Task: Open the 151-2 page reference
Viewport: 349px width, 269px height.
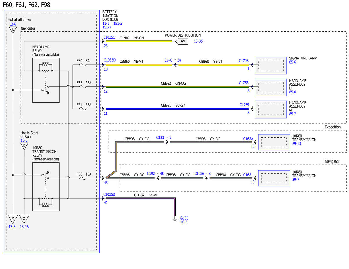Action: tap(118, 23)
